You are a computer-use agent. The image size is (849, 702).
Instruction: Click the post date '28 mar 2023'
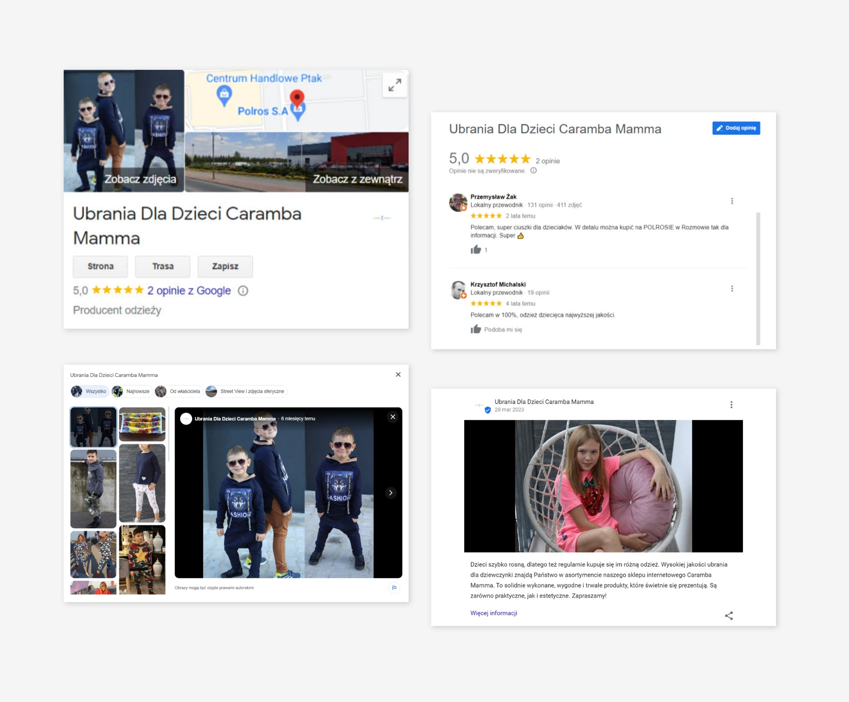click(509, 410)
